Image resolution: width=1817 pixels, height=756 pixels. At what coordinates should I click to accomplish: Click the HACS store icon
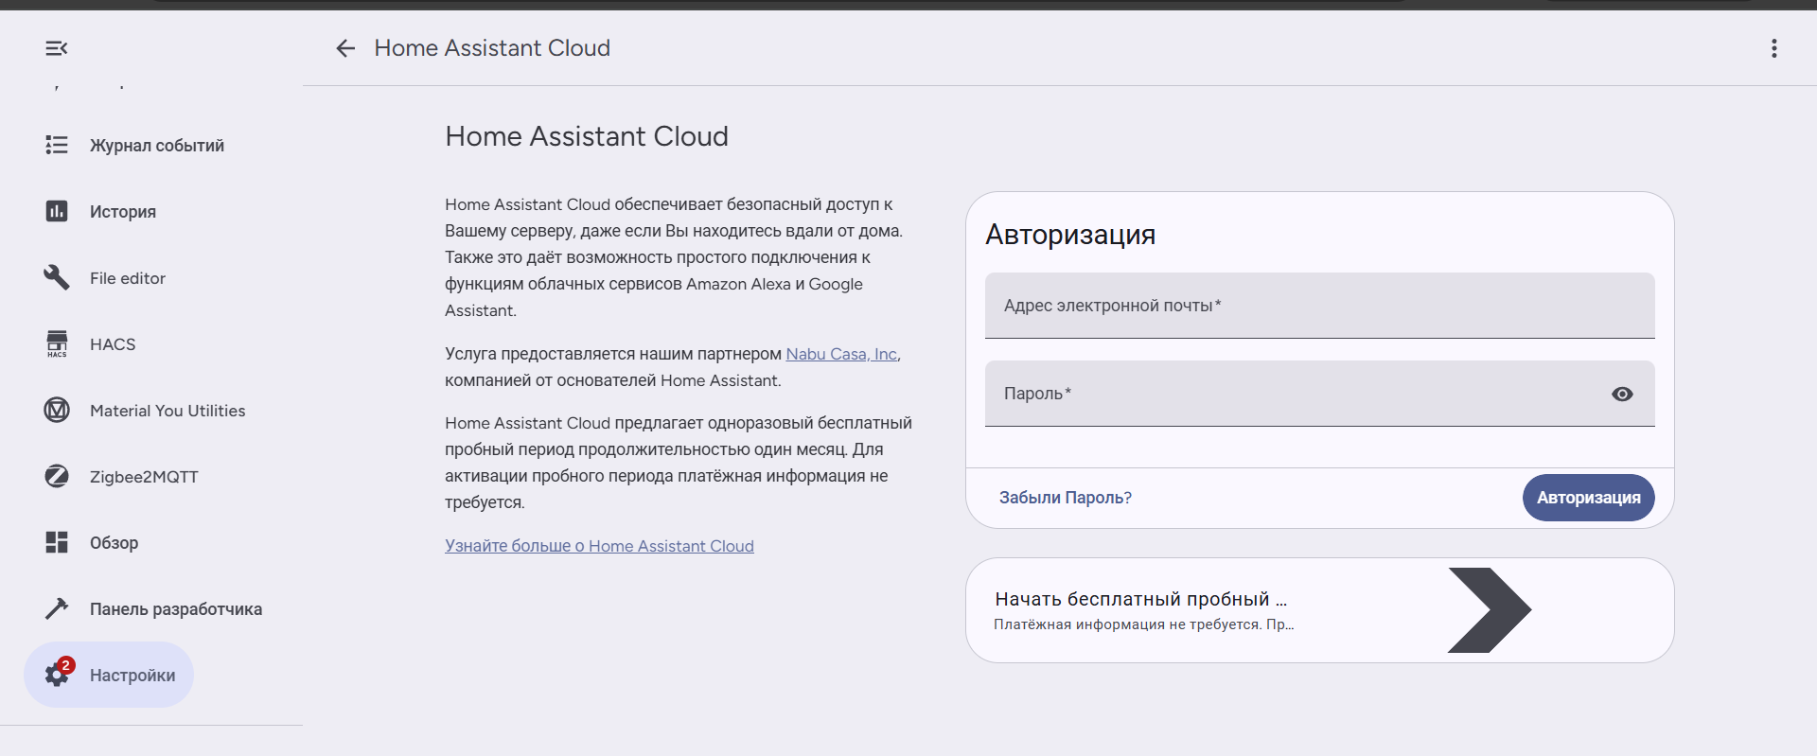click(57, 343)
